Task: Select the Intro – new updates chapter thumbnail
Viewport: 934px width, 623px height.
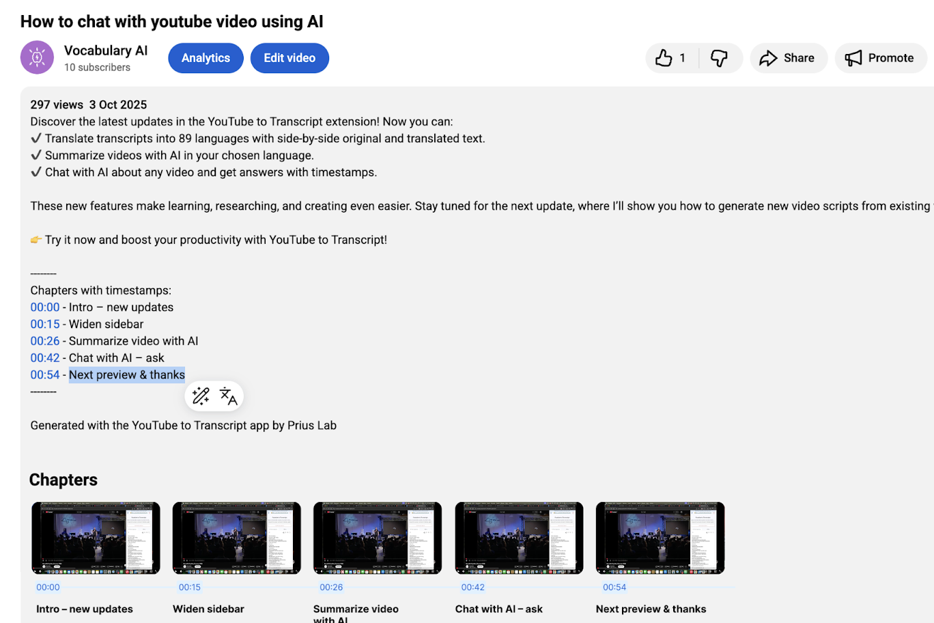Action: point(96,538)
